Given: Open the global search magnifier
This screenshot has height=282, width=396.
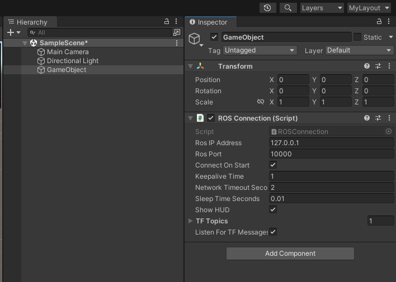Looking at the screenshot, I should click(x=288, y=8).
